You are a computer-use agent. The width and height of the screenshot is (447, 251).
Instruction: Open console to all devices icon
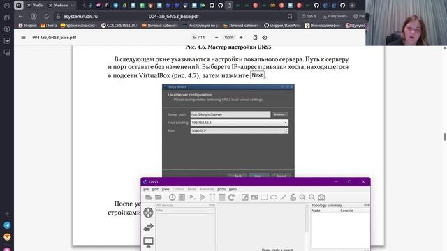[x=182, y=197]
